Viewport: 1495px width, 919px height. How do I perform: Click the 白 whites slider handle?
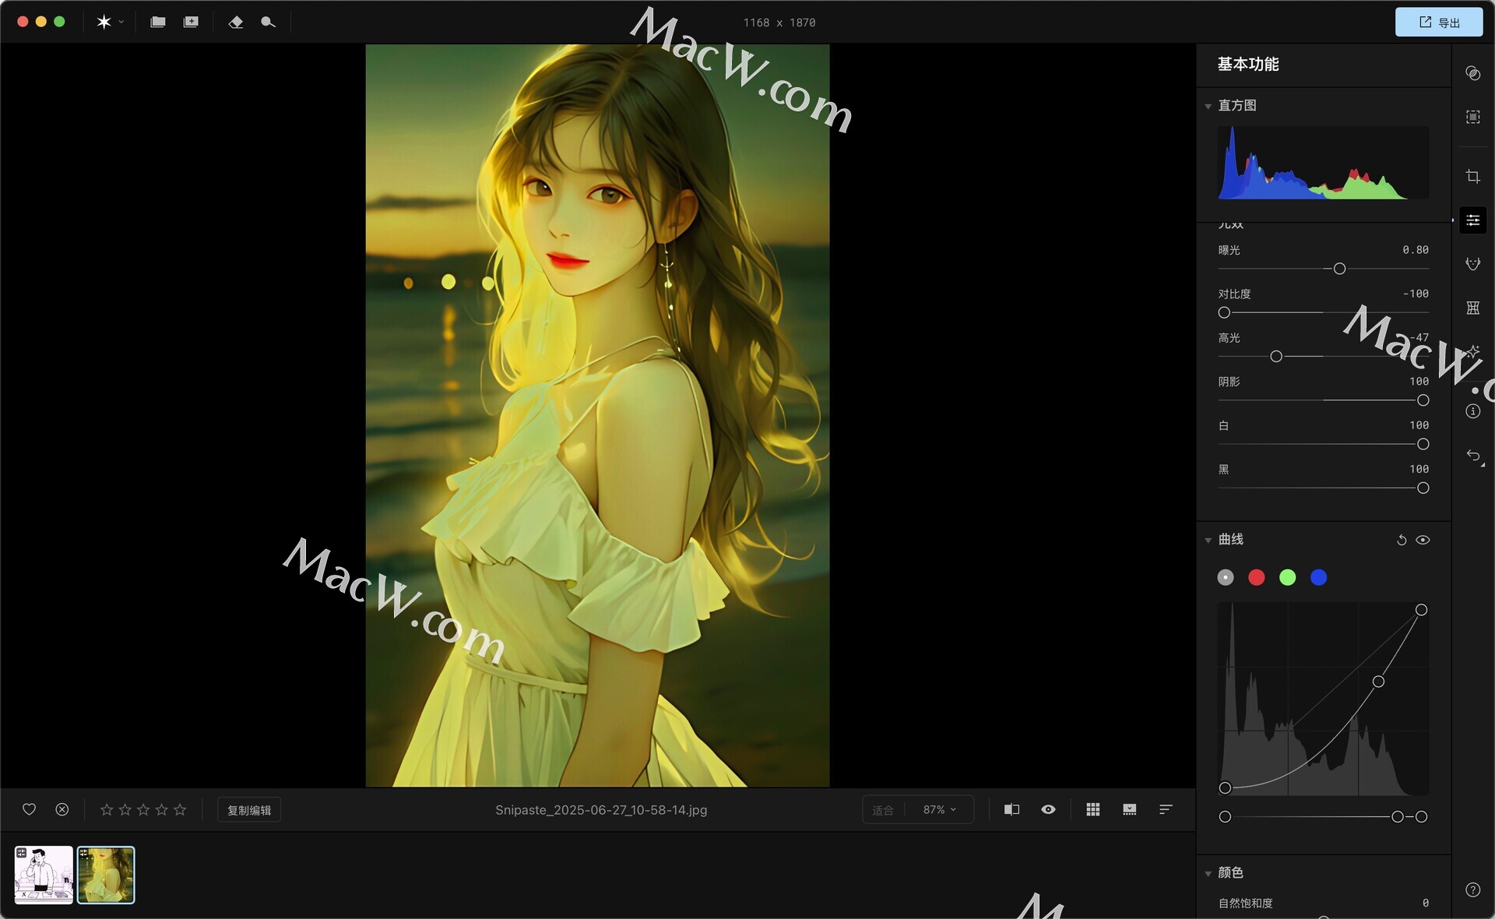[x=1423, y=444]
